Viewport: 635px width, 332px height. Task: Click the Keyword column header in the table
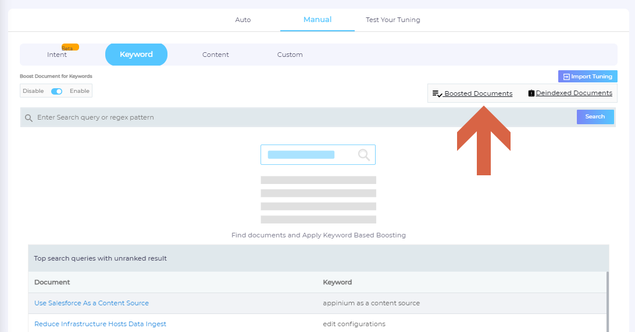337,282
